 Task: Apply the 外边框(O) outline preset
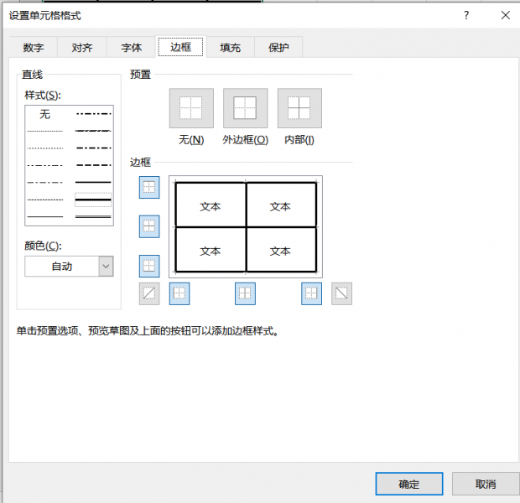[x=246, y=108]
